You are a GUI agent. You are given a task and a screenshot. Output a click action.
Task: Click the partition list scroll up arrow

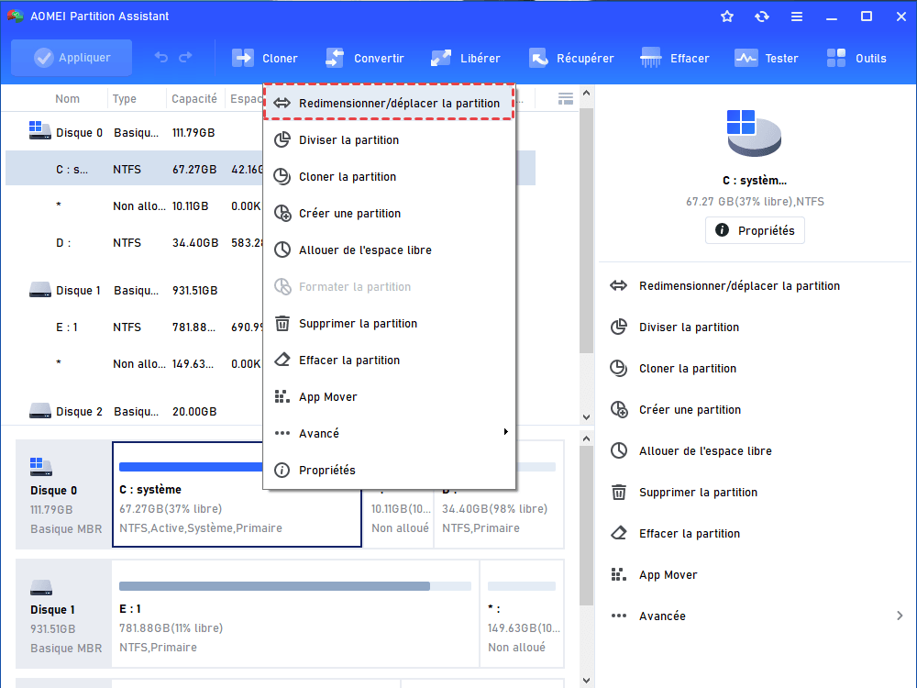click(x=587, y=93)
